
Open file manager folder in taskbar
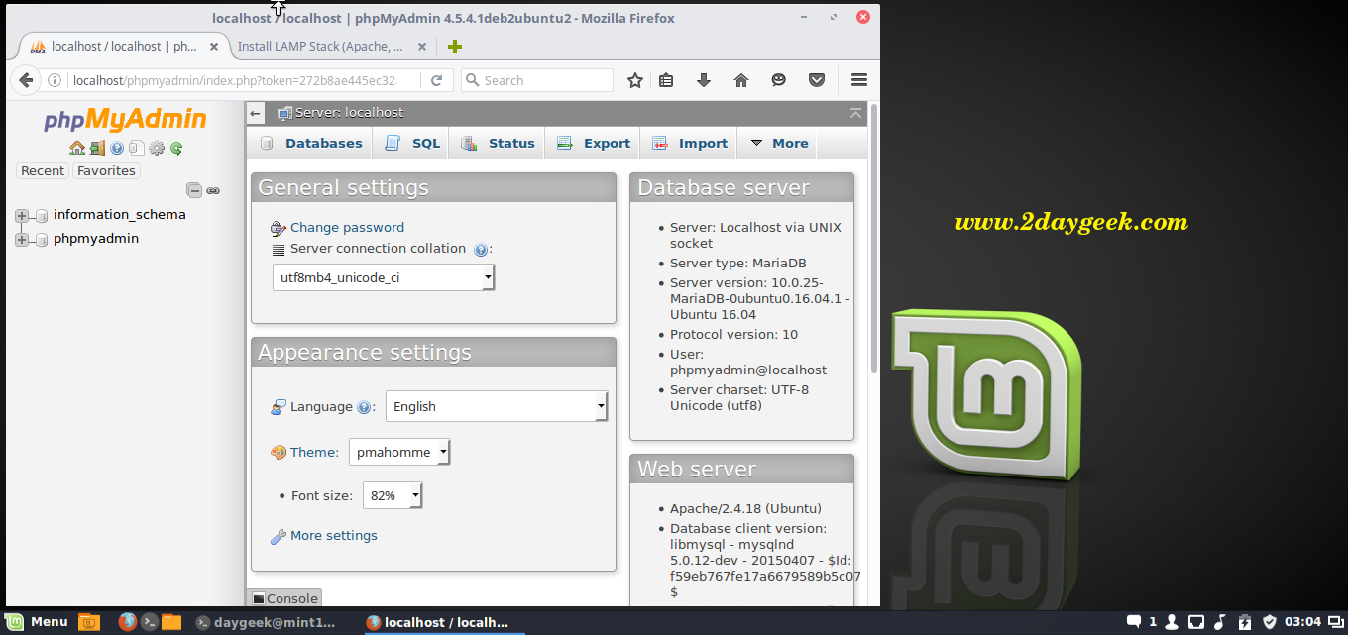coord(171,622)
